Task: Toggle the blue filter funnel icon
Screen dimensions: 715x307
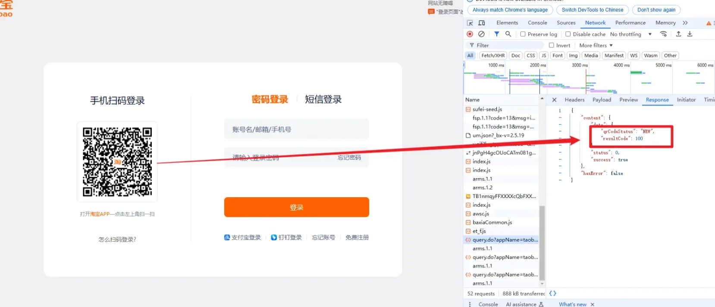Action: (497, 34)
